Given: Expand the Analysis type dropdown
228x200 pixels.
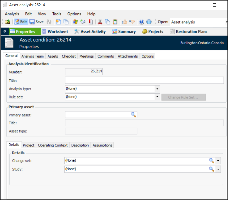Looking at the screenshot, I should tap(157, 89).
